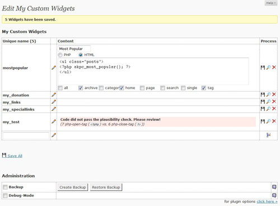Check the category checkbox
The image size is (280, 206).
click(101, 88)
